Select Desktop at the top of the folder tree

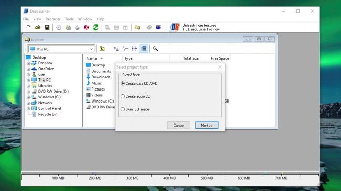click(39, 57)
